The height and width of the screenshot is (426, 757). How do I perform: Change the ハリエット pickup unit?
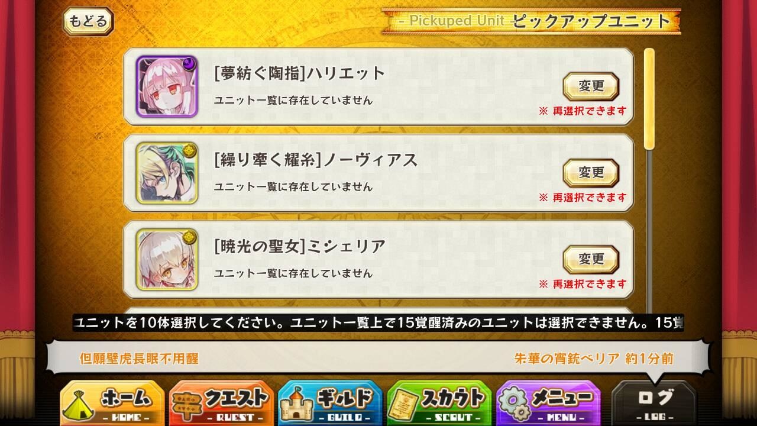click(591, 86)
